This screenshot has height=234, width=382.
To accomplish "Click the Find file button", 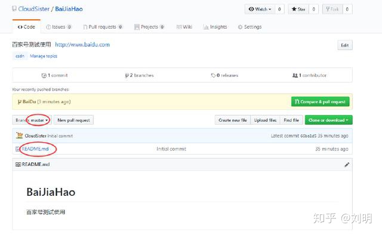I will tap(291, 120).
